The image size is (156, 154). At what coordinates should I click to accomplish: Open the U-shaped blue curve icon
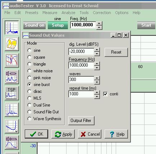(12, 126)
